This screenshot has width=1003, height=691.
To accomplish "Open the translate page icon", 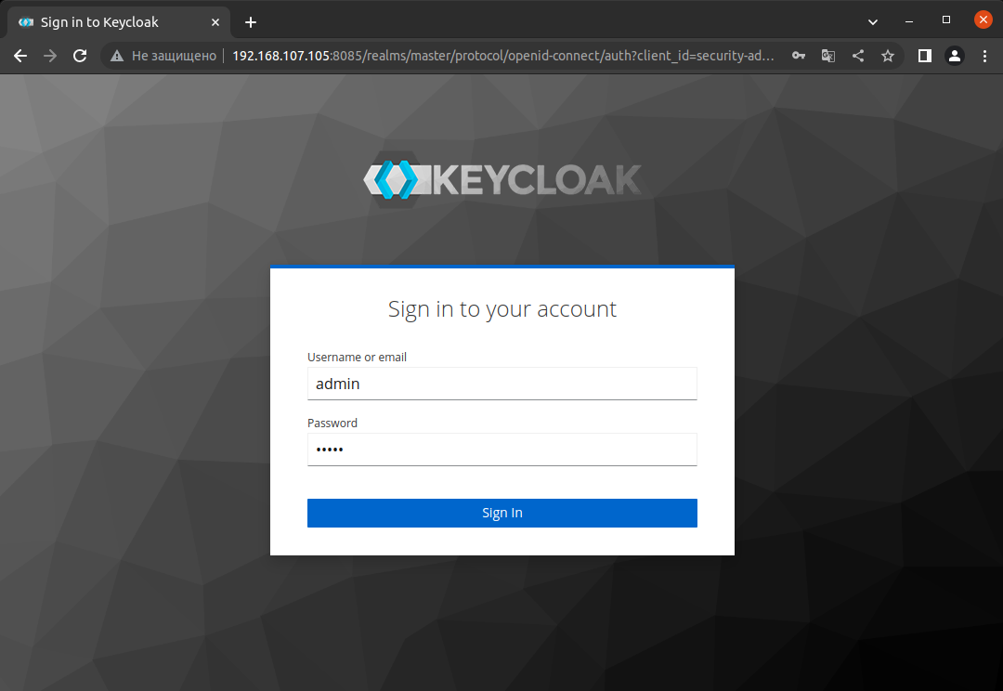I will tap(828, 56).
